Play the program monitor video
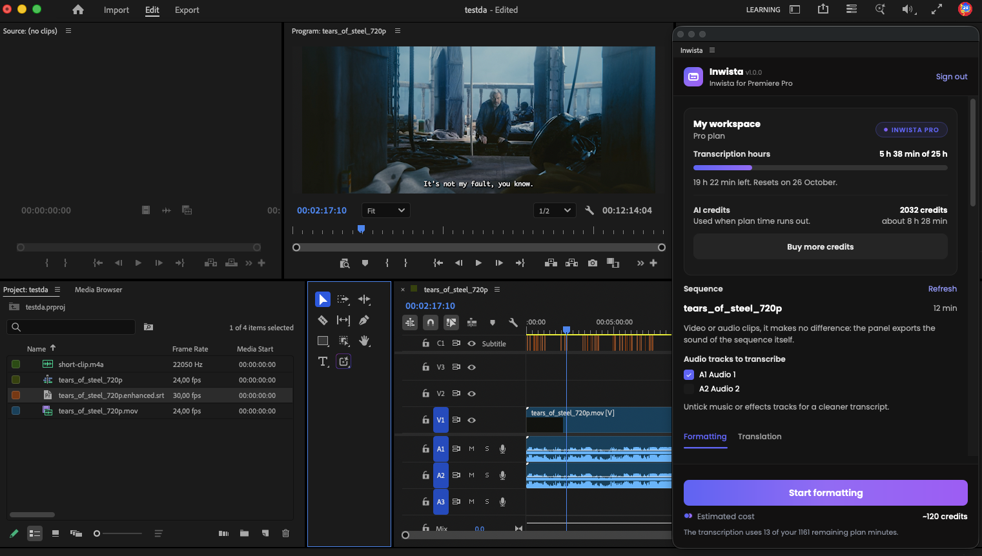The width and height of the screenshot is (982, 556). [x=478, y=263]
